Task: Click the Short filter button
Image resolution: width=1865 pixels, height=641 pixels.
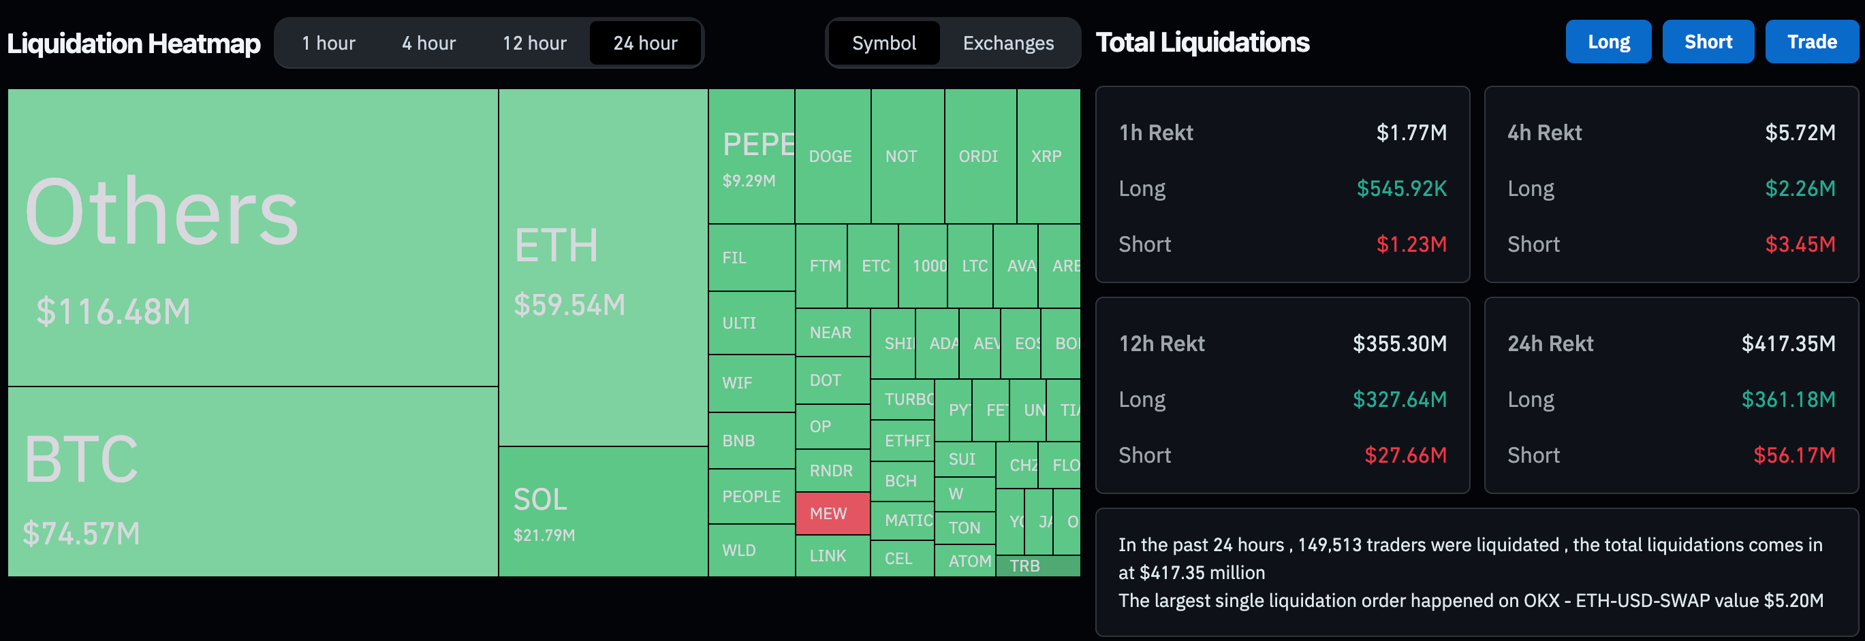Action: click(1708, 42)
